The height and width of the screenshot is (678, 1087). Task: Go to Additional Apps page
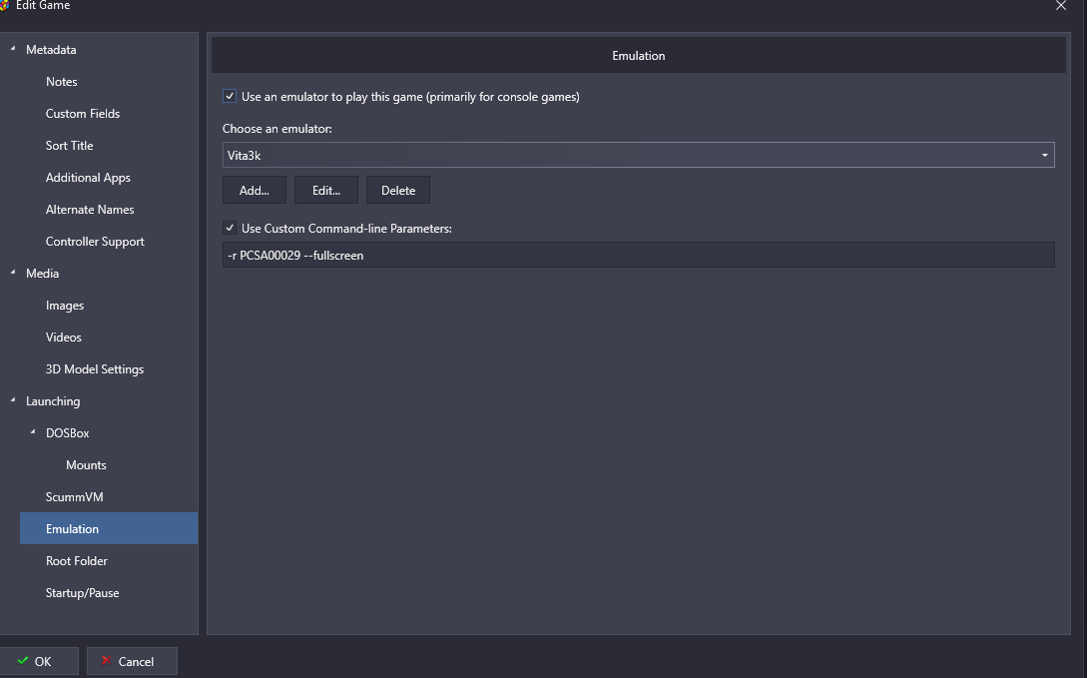tap(88, 178)
